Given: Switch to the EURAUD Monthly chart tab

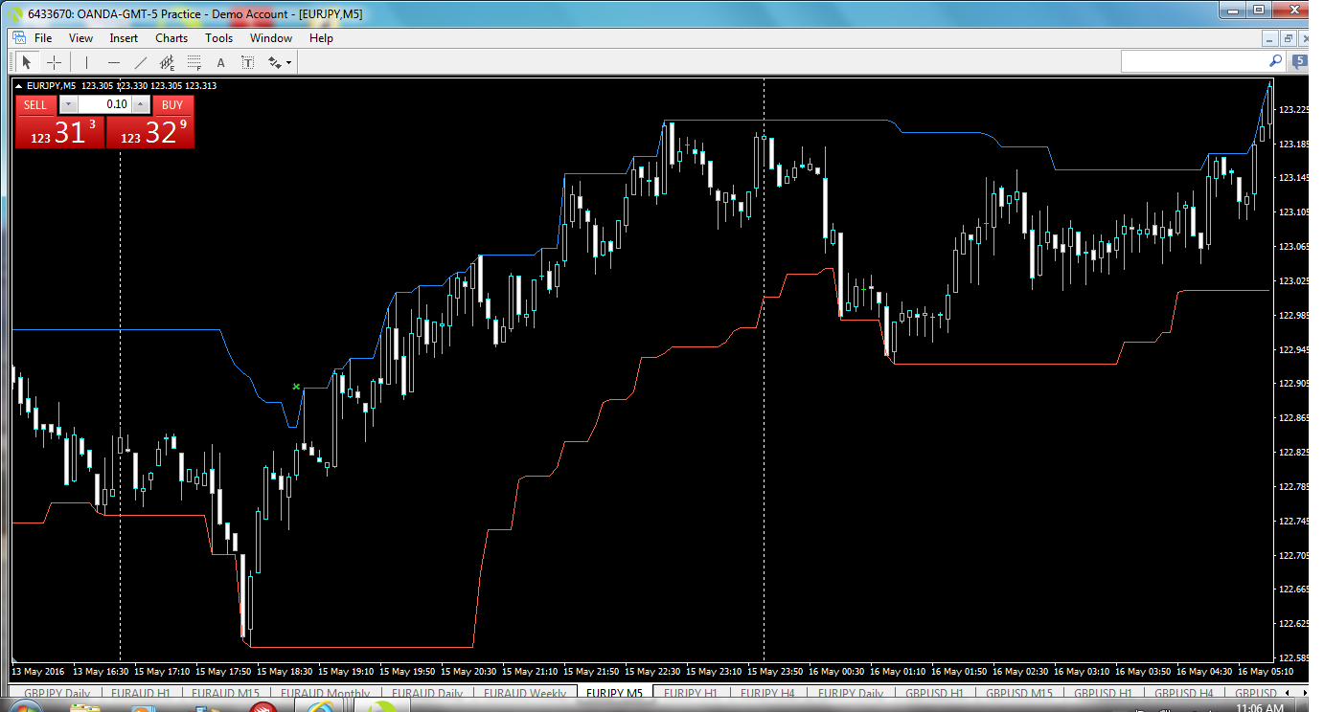Looking at the screenshot, I should (328, 693).
